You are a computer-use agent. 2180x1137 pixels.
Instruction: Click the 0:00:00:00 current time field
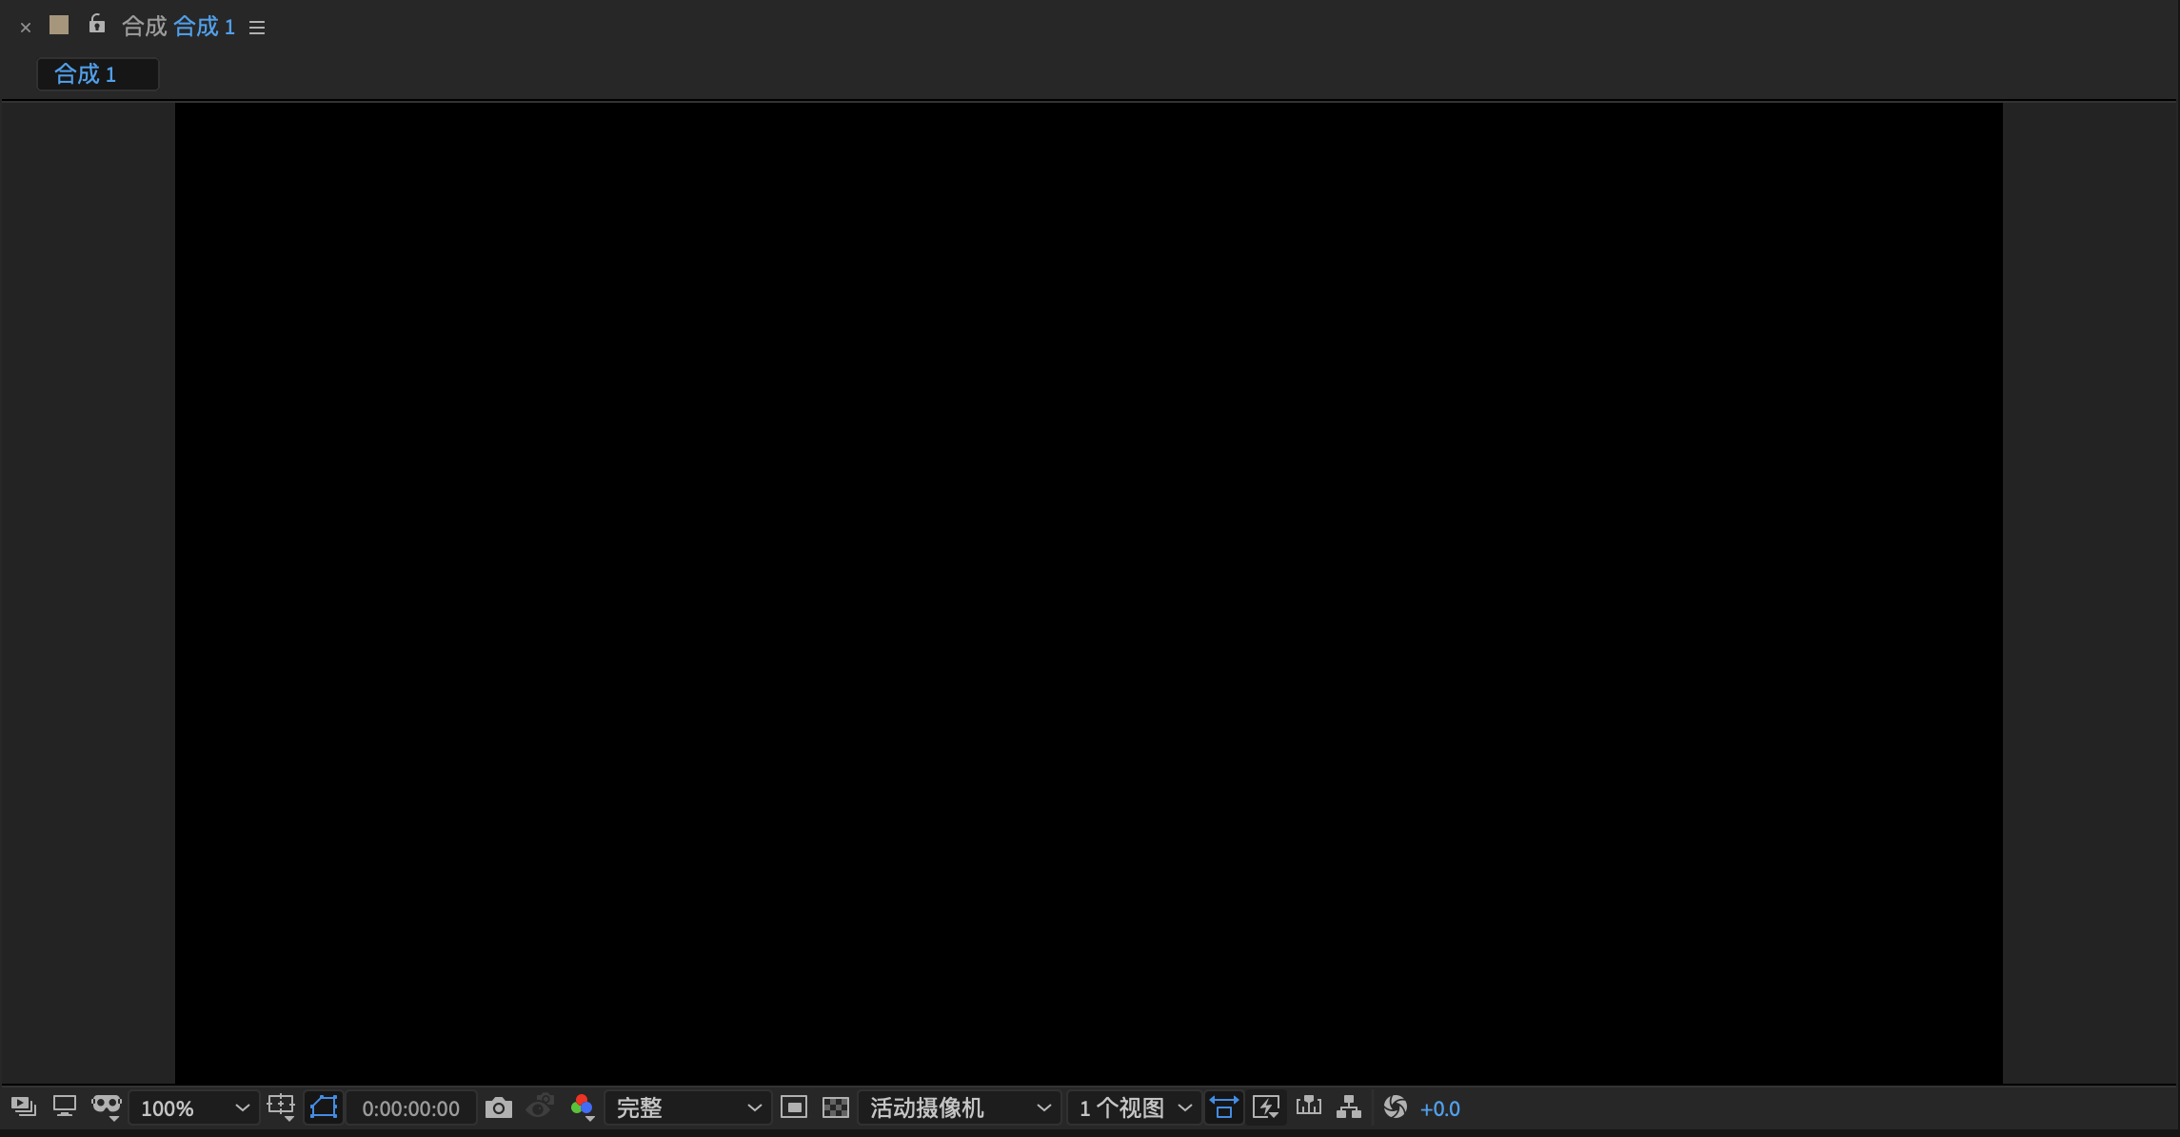(x=410, y=1108)
